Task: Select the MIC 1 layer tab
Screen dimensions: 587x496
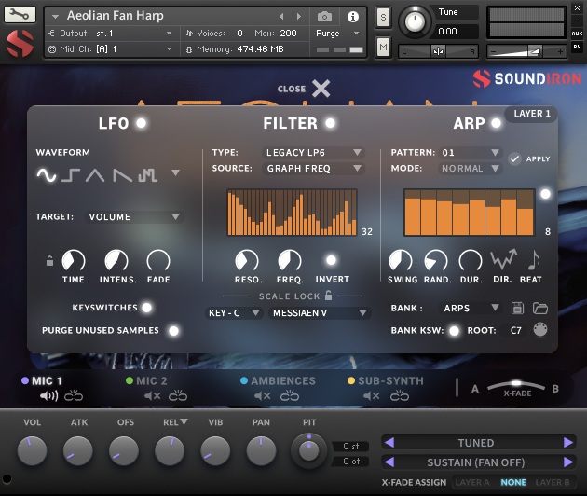Action: (47, 381)
